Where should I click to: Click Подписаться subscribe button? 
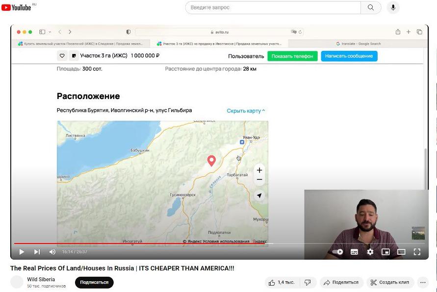click(x=94, y=283)
